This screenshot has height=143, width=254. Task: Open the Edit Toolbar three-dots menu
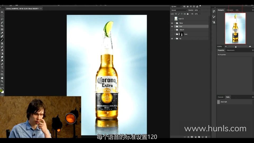pos(2,85)
